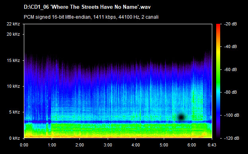Click the file path title text
This screenshot has width=248, height=154.
point(87,7)
